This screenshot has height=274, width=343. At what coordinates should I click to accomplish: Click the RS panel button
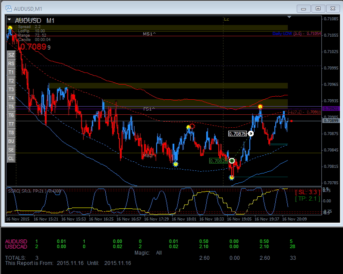click(11, 63)
